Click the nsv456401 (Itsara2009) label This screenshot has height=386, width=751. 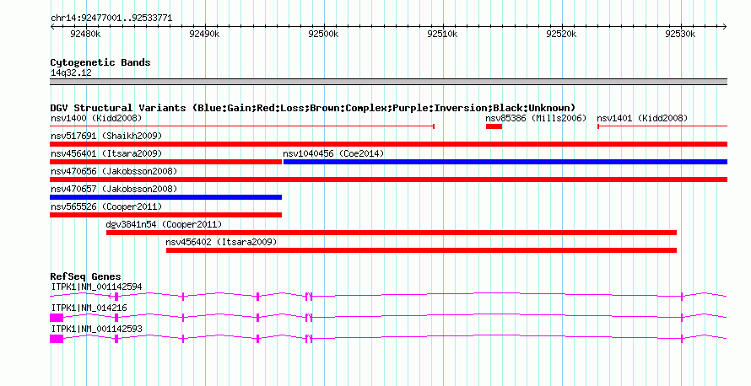click(x=106, y=153)
